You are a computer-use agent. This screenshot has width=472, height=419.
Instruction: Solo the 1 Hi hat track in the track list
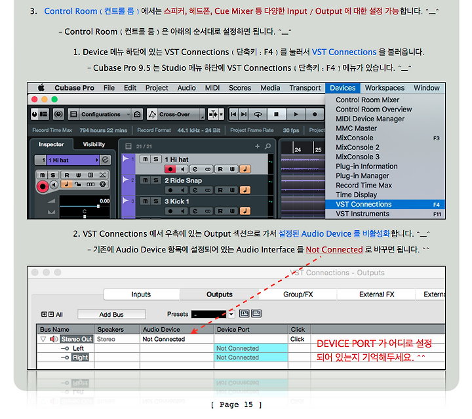[155, 159]
